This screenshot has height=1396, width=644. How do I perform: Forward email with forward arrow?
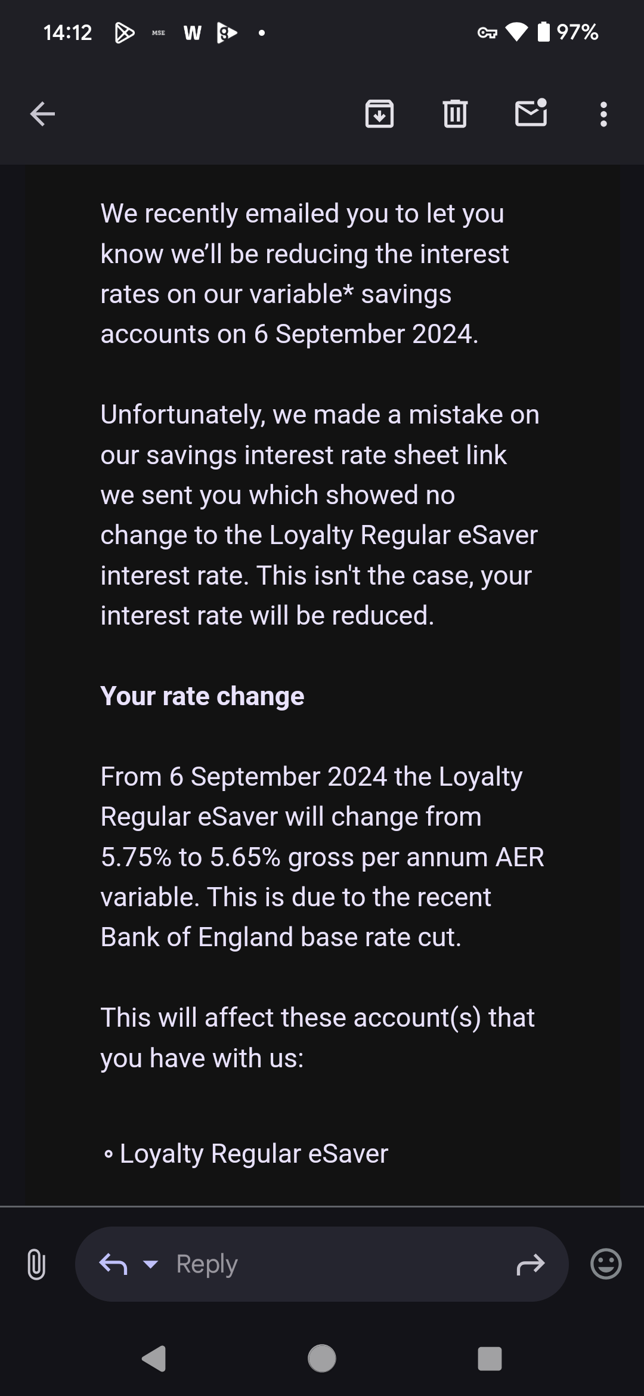click(x=530, y=1264)
